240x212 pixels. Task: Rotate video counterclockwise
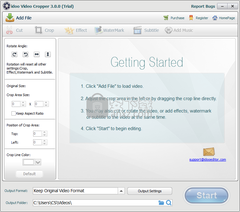26,54
